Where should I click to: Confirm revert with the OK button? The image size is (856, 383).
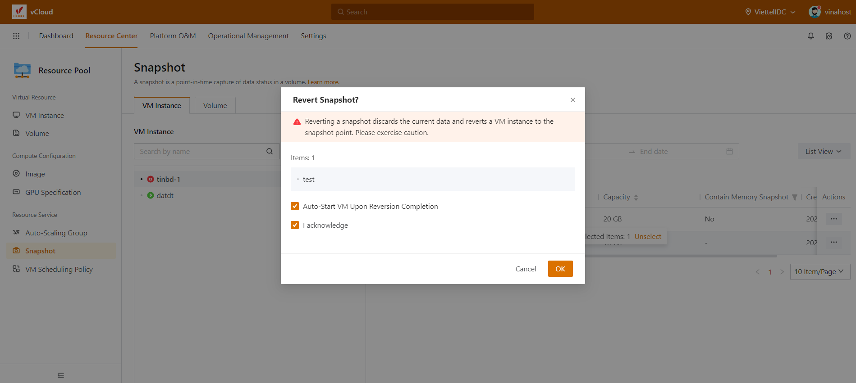(560, 269)
